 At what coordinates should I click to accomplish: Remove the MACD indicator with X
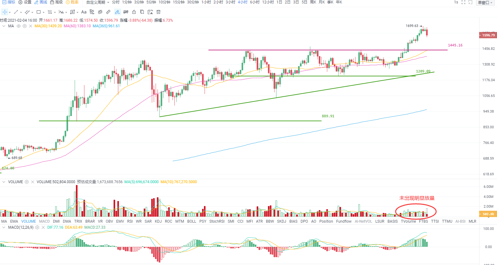(x=43, y=227)
